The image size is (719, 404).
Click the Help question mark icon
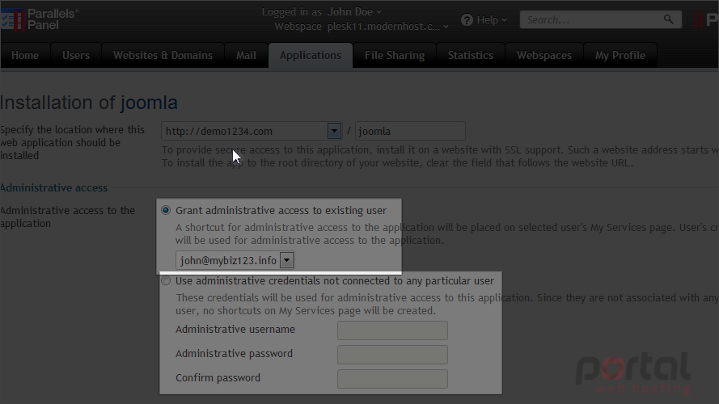467,20
